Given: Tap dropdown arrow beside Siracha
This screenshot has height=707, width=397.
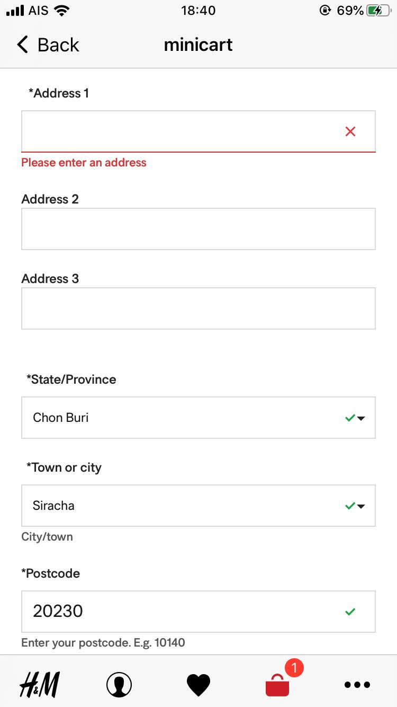Looking at the screenshot, I should (x=362, y=506).
